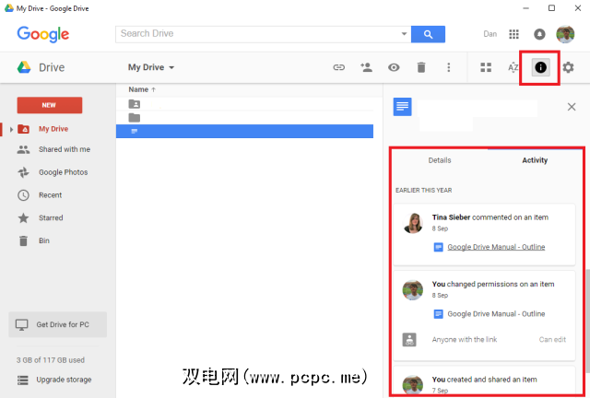The height and width of the screenshot is (398, 590).
Task: Click Get Drive for PC
Action: tap(57, 324)
